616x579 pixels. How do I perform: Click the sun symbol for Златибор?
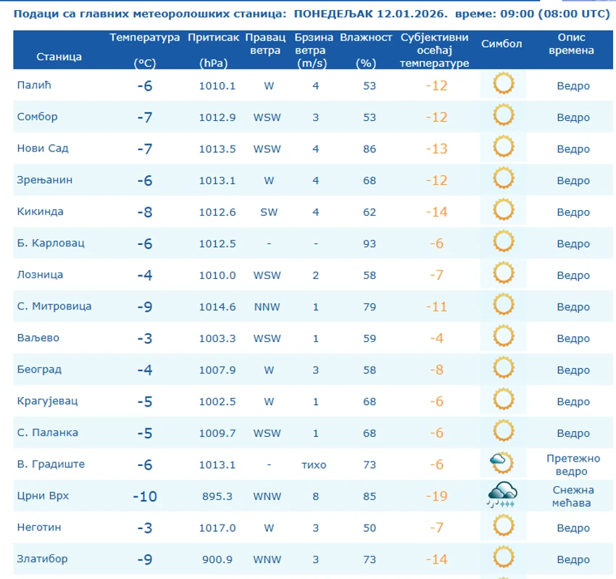pos(502,558)
